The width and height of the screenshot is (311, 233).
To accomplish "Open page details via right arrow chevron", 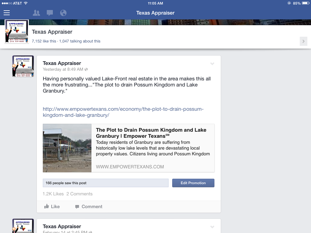I will pos(303,41).
